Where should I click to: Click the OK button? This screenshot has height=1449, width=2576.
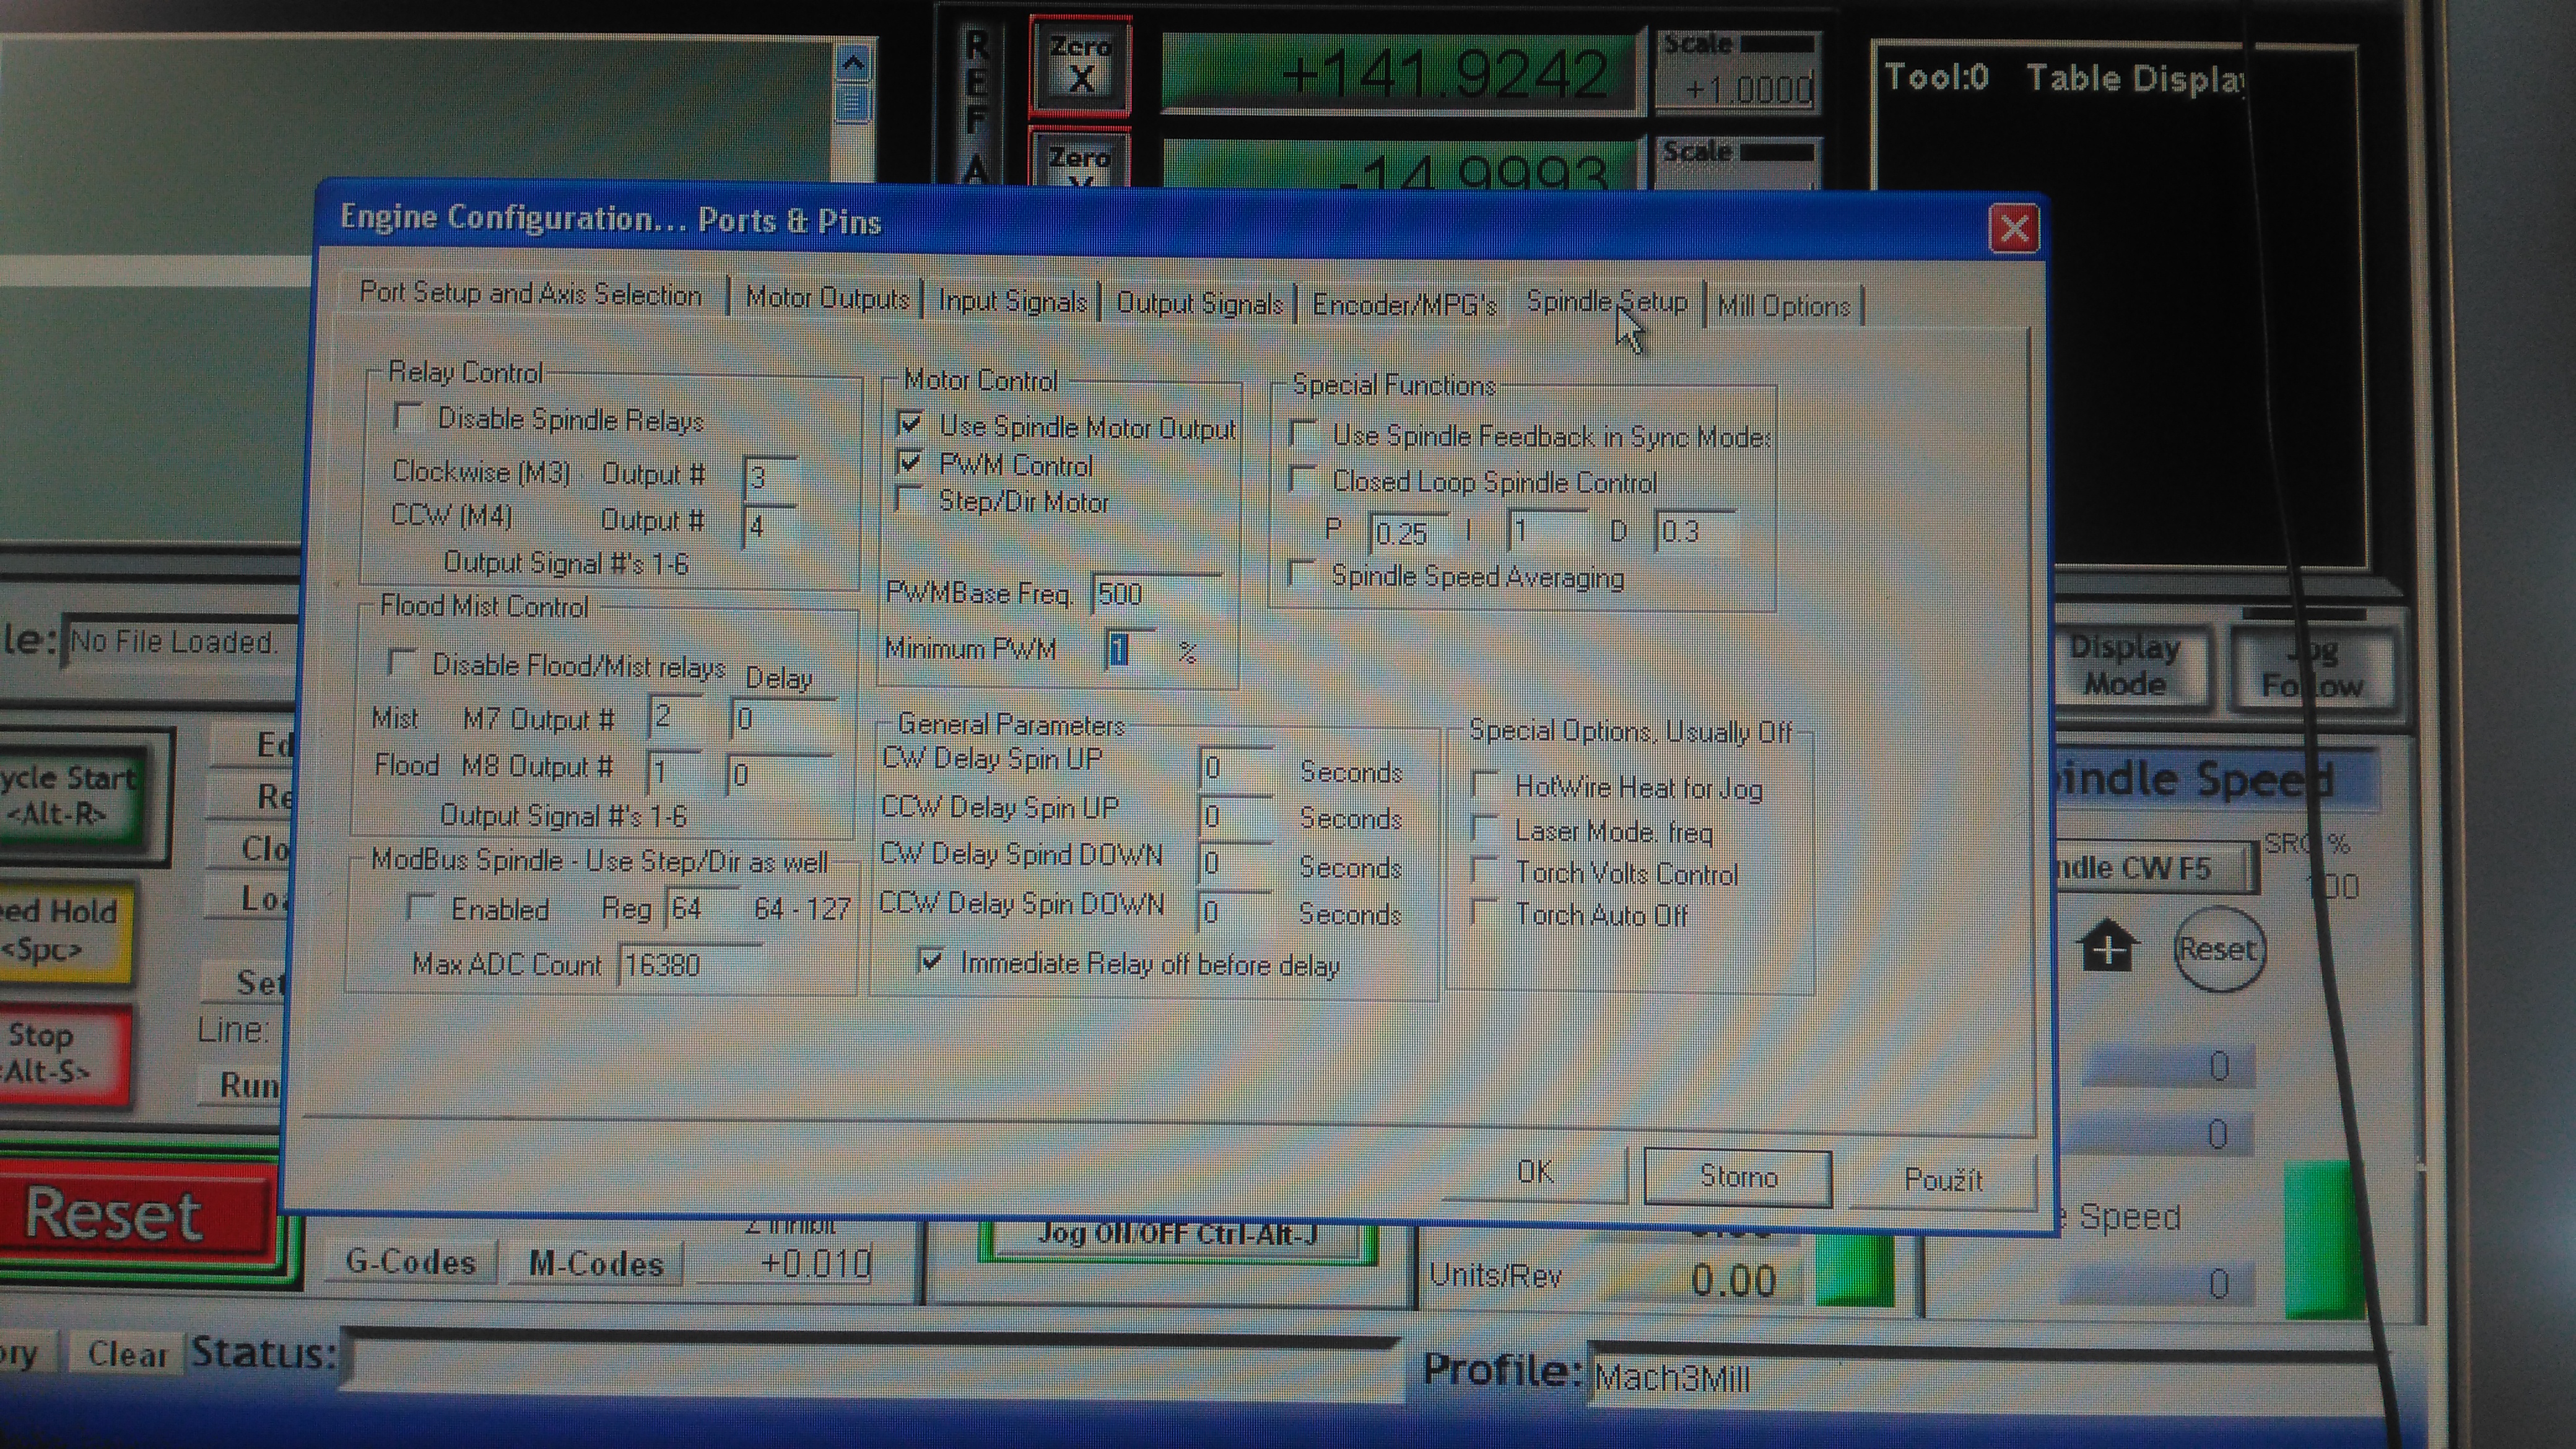(x=1535, y=1172)
